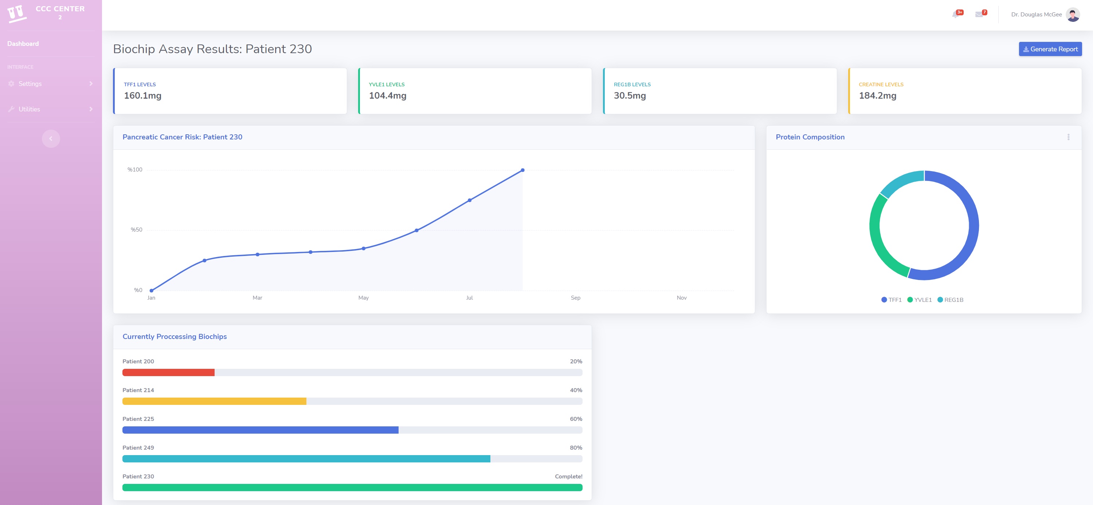Expand the Settings chevron arrow
The width and height of the screenshot is (1093, 505).
pyautogui.click(x=91, y=83)
